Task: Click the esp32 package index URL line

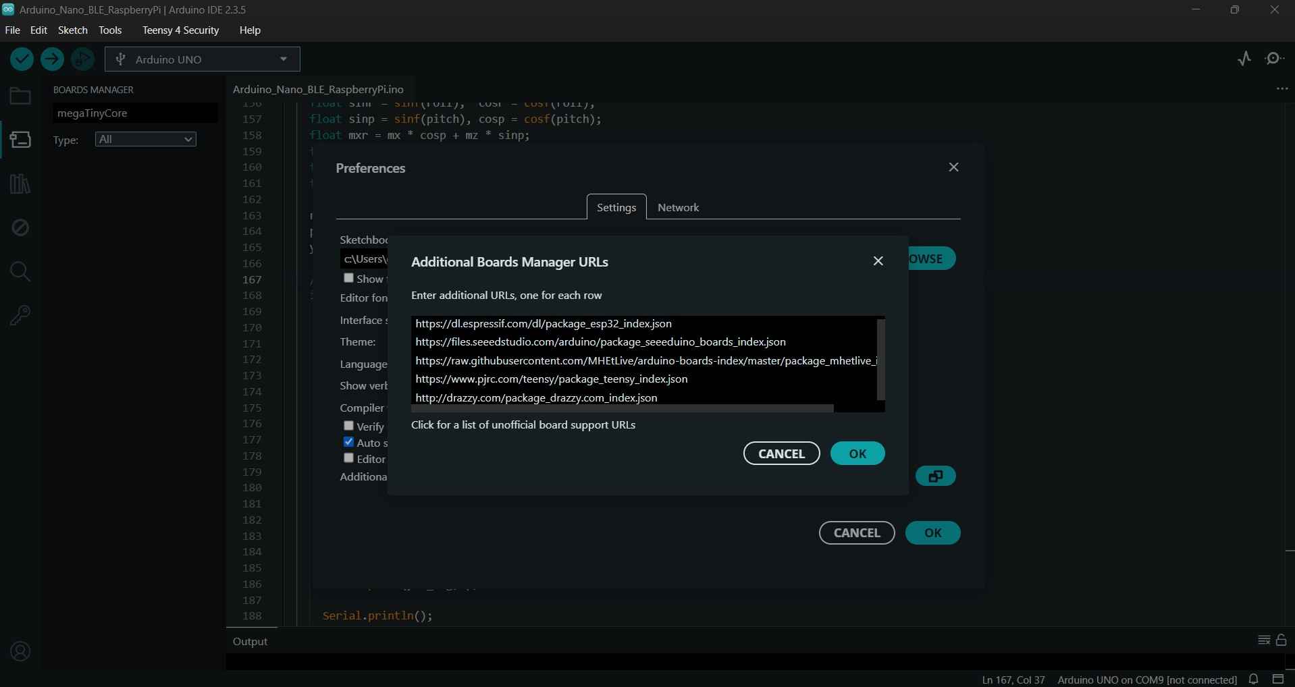Action: [x=544, y=324]
